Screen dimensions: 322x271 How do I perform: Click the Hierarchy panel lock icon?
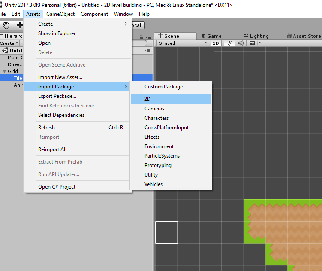[x=141, y=37]
